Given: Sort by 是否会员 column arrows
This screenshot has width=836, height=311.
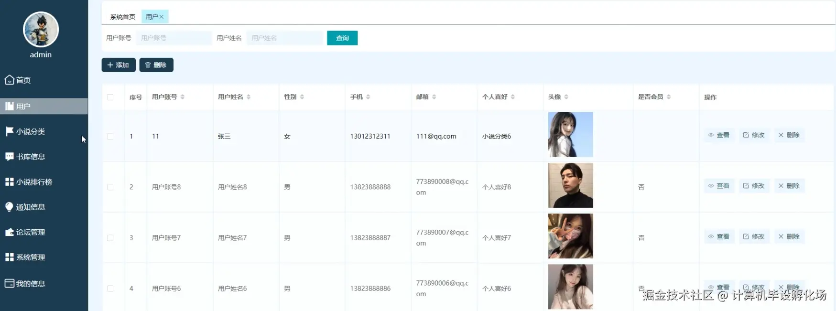Looking at the screenshot, I should point(669,97).
